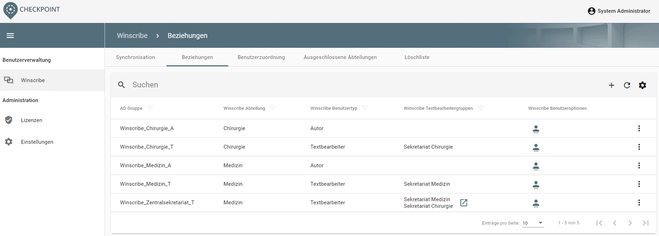Switch to the Benutzerzuordnung tab

(x=261, y=57)
